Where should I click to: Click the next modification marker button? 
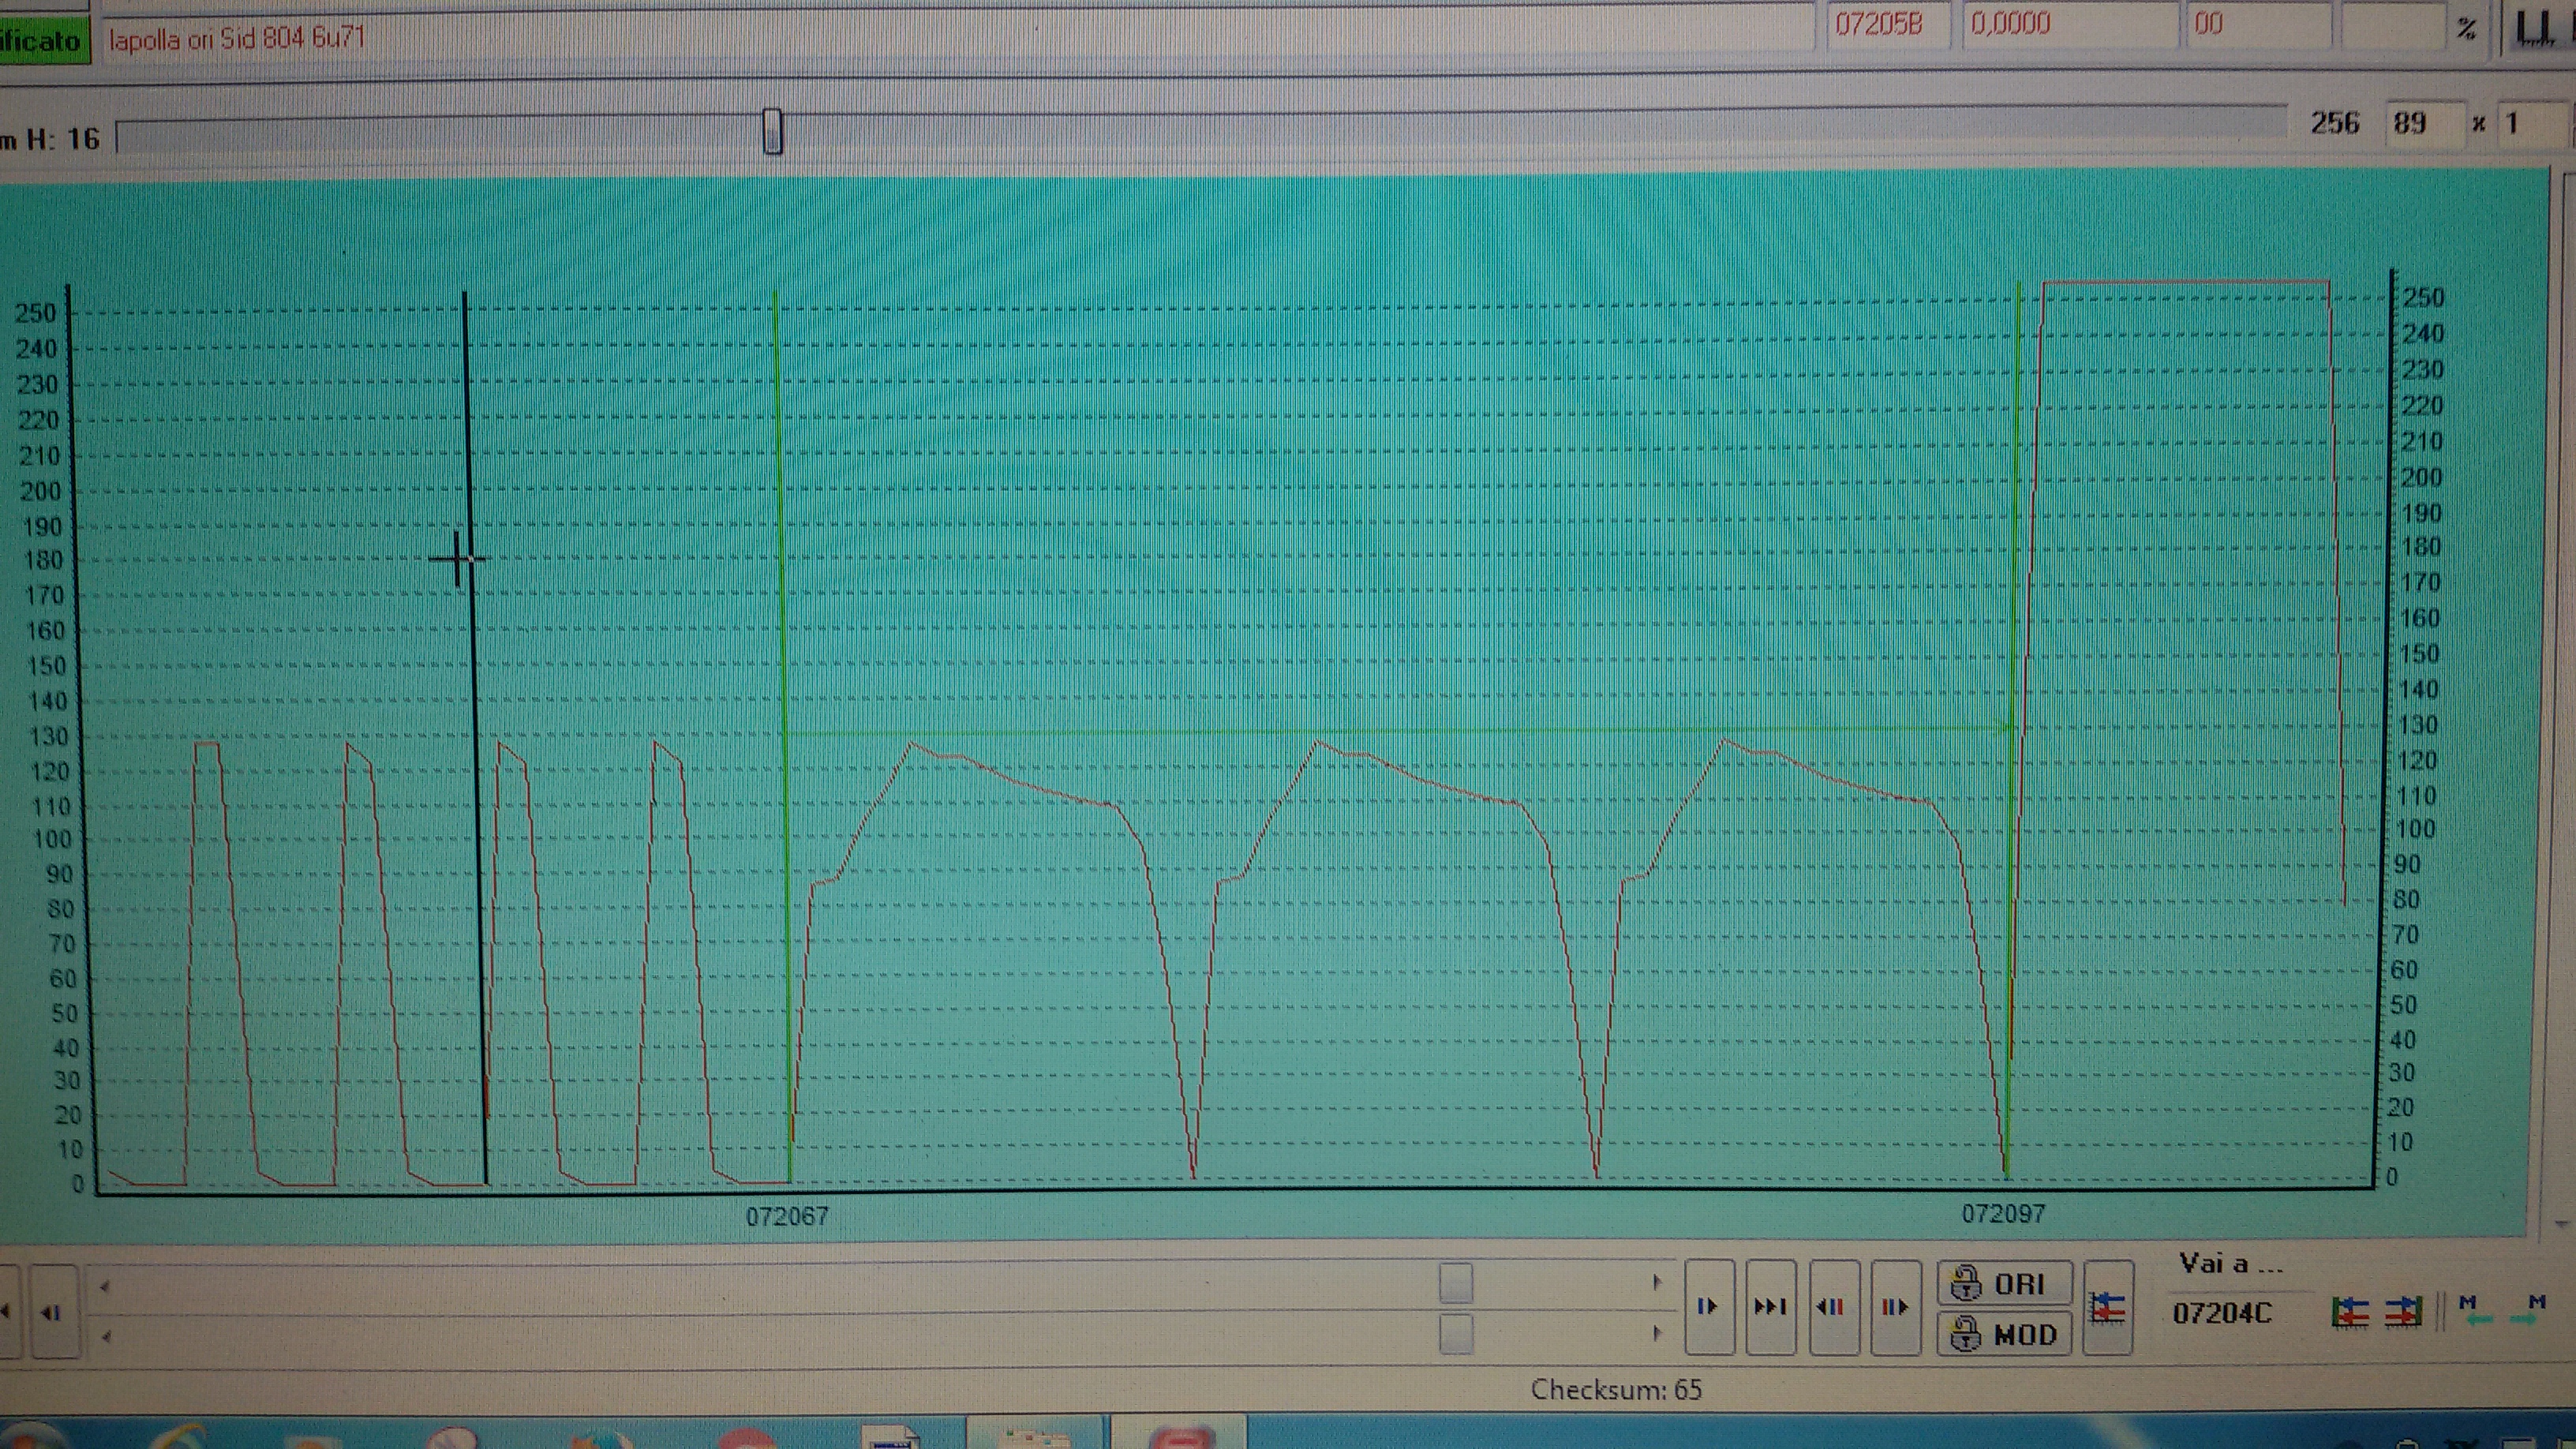tap(1895, 1307)
